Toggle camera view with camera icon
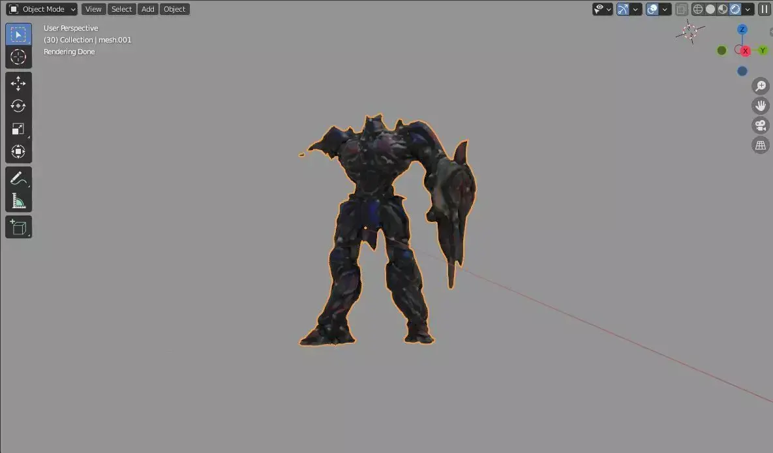This screenshot has height=453, width=773. pyautogui.click(x=761, y=125)
